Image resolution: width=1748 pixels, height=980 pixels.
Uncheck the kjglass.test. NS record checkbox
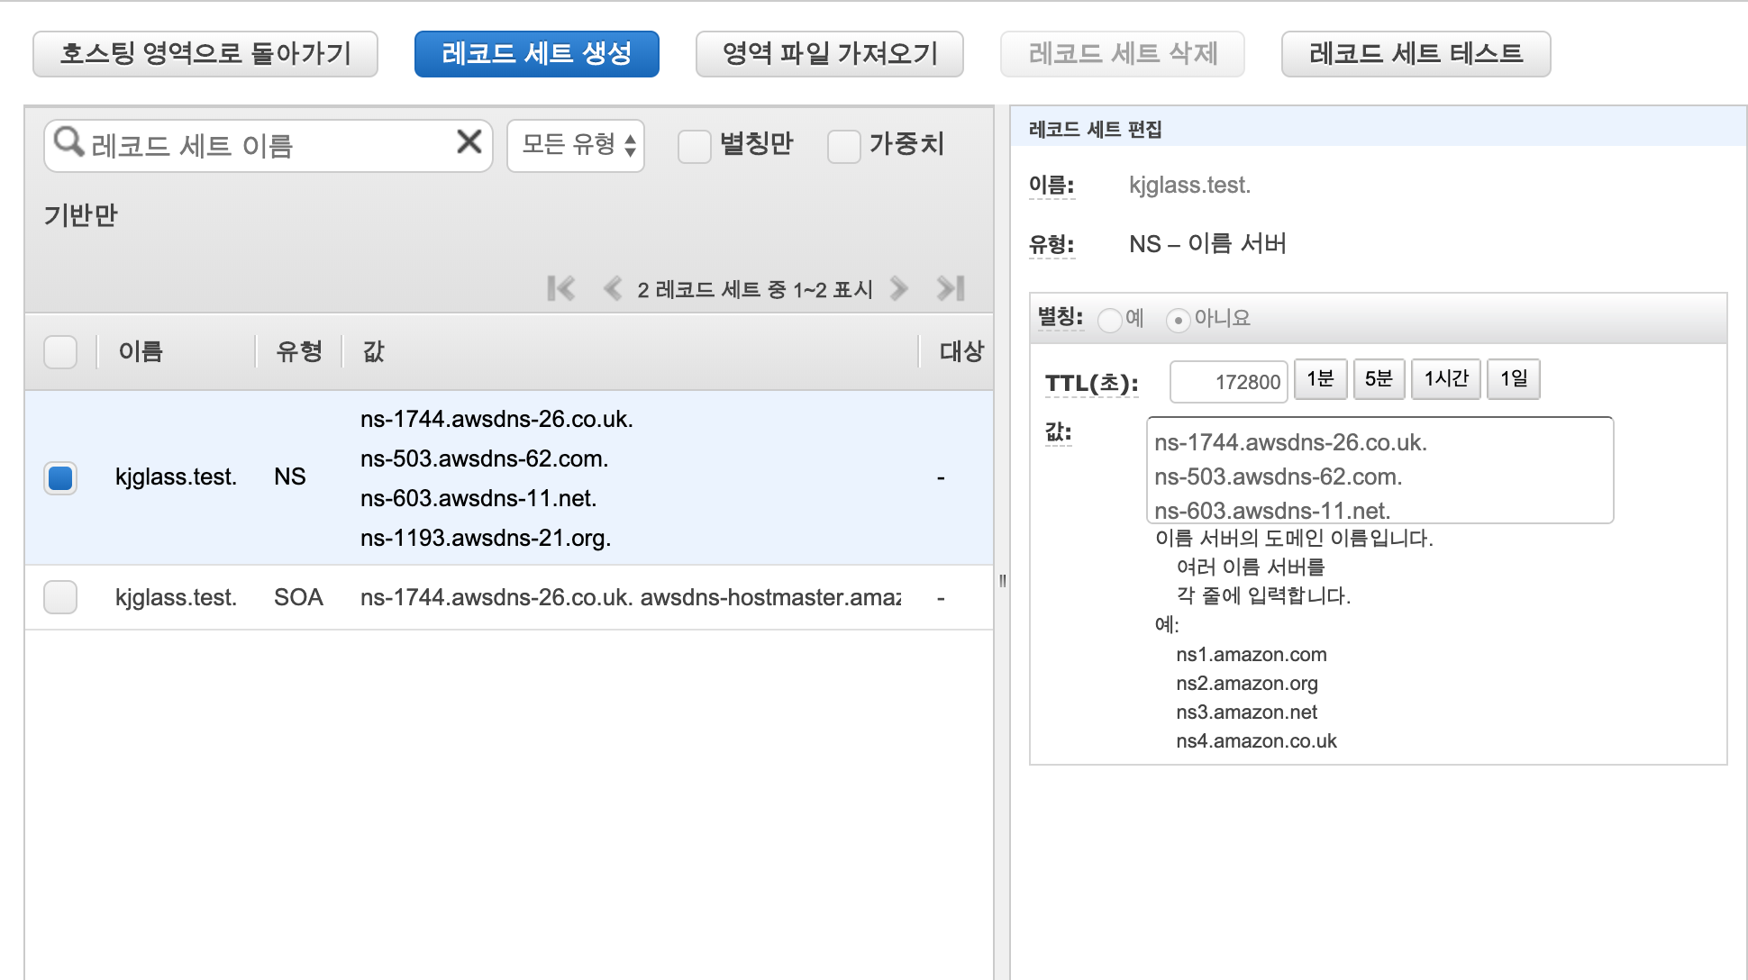click(60, 477)
